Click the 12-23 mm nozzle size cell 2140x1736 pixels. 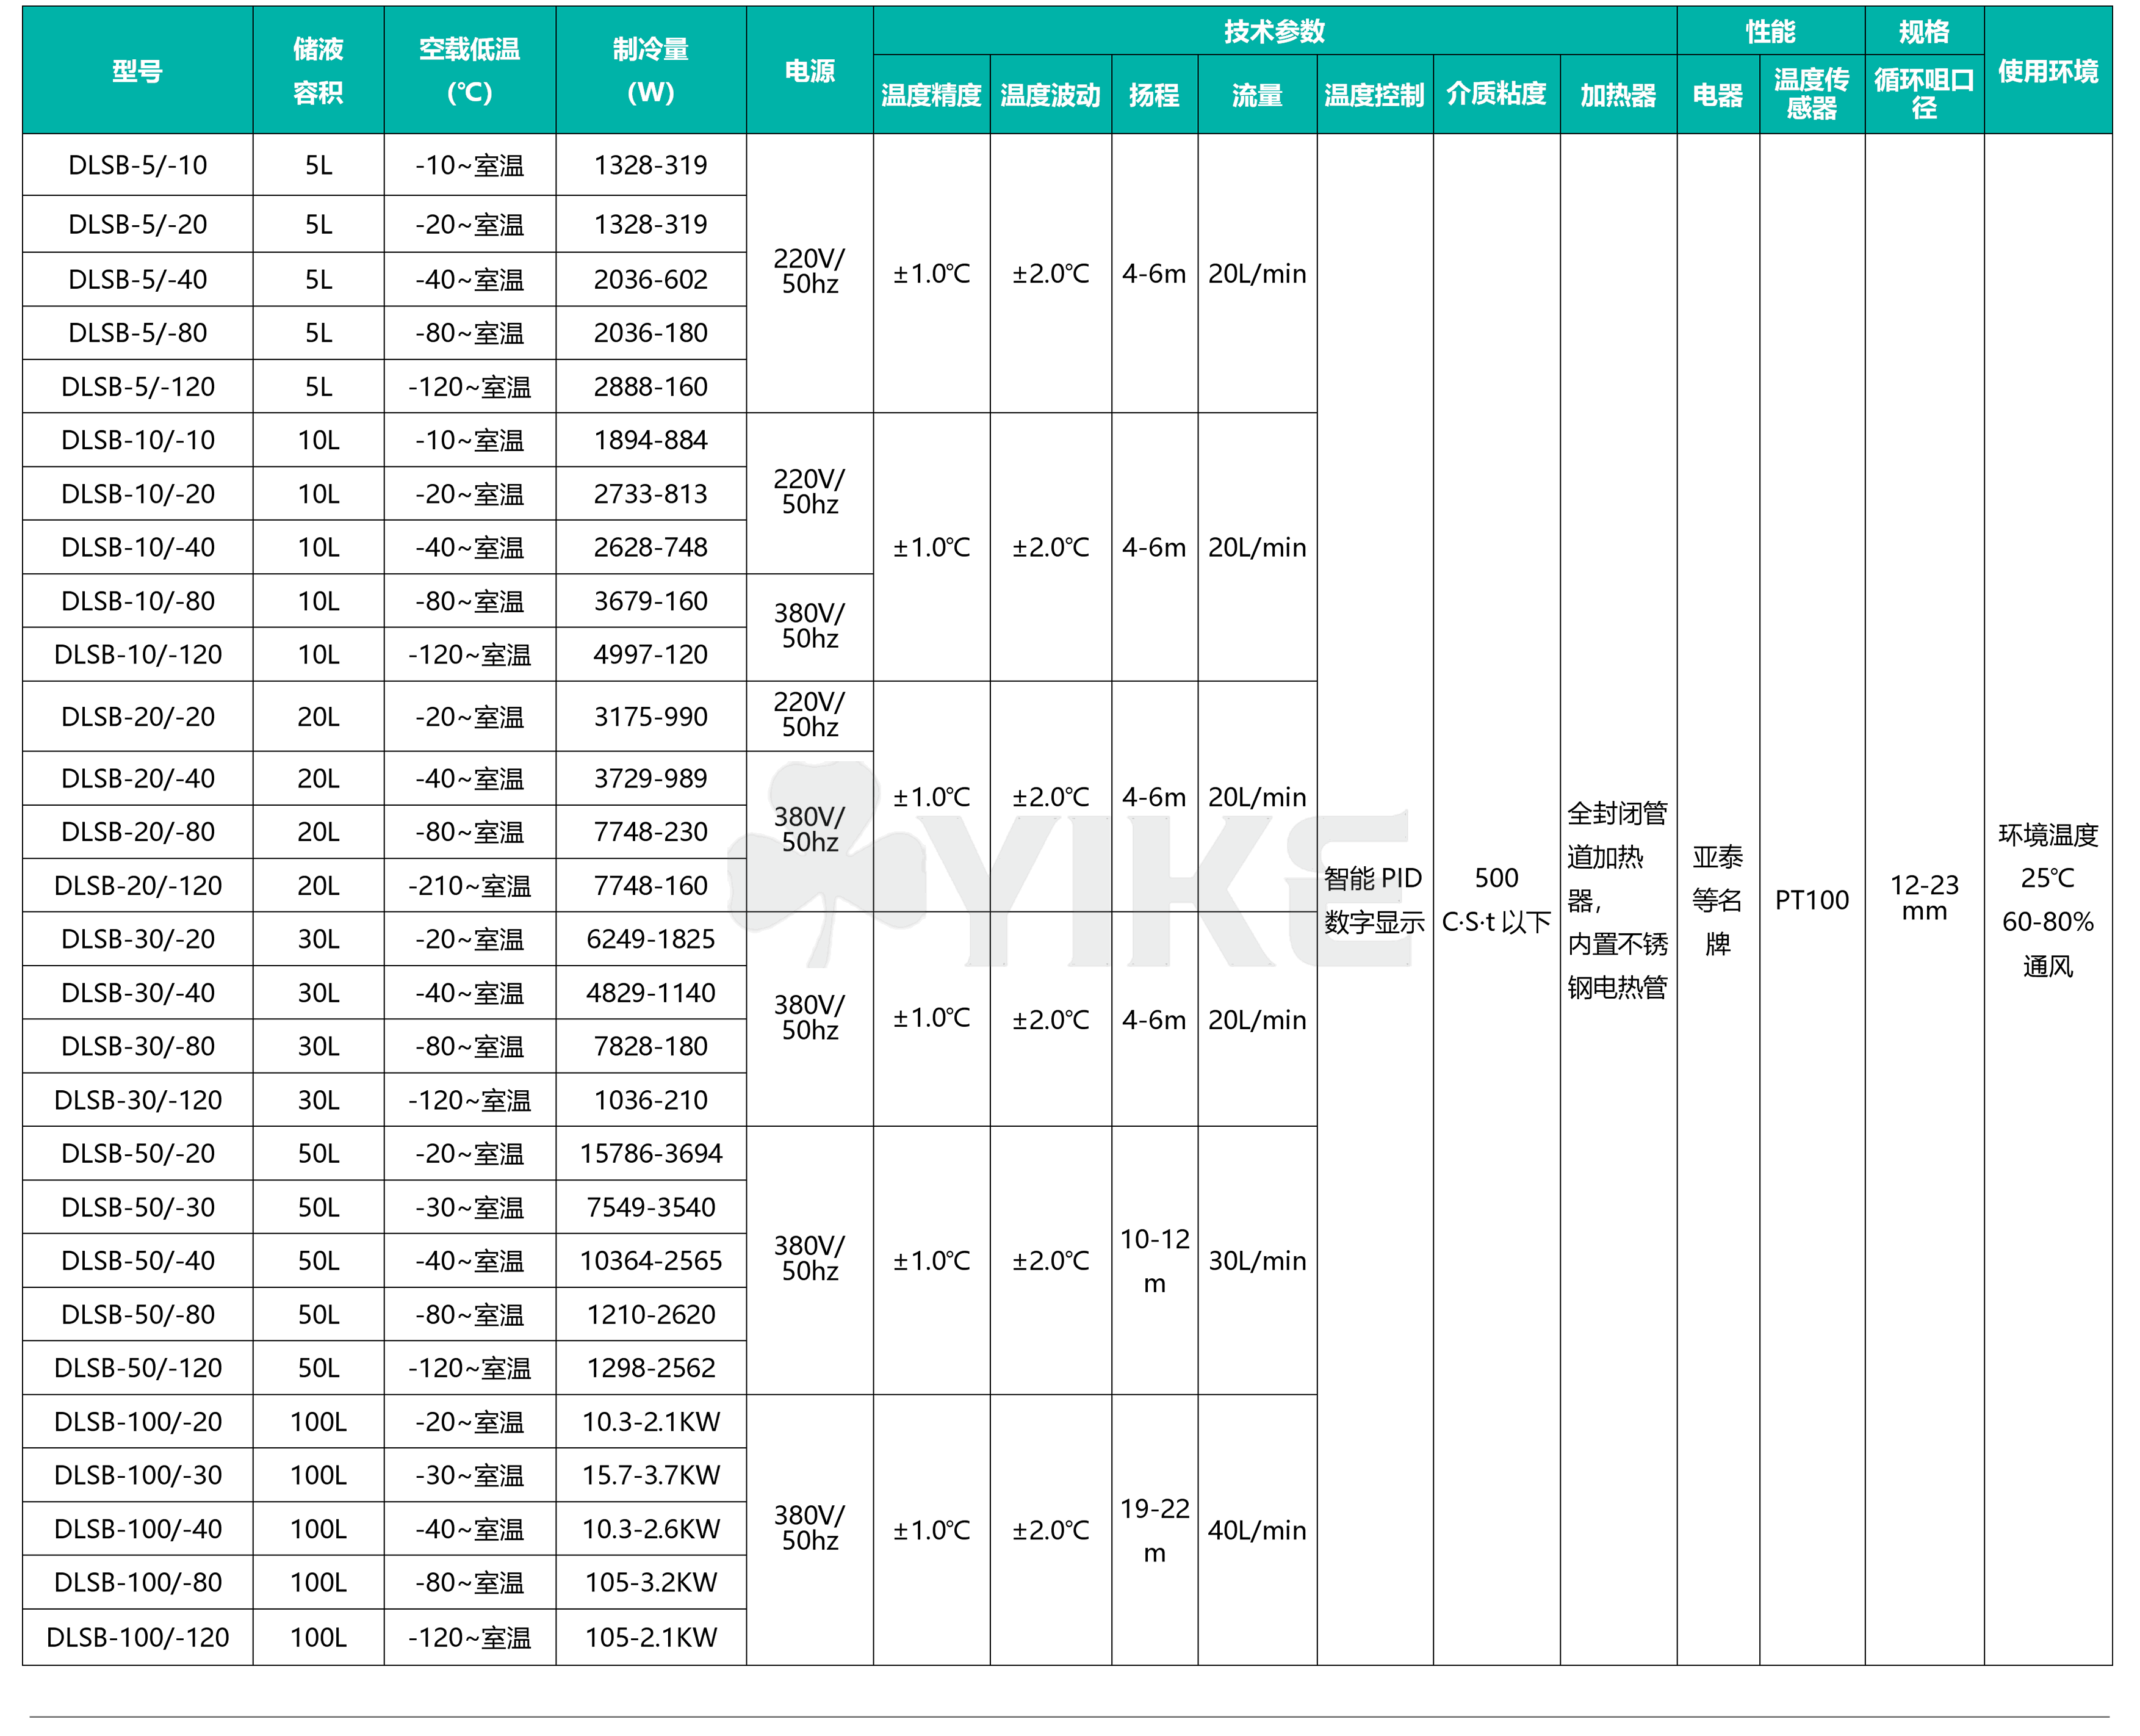(1923, 898)
